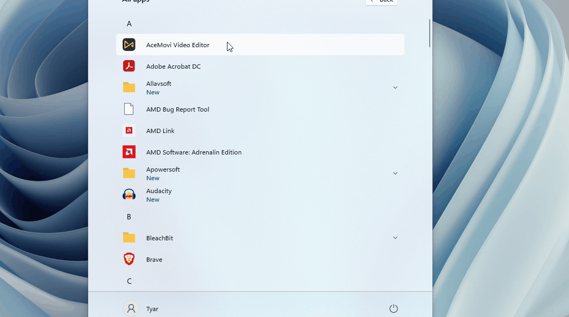Select the letter A section heading
Viewport: 569px width, 317px height.
[x=129, y=24]
